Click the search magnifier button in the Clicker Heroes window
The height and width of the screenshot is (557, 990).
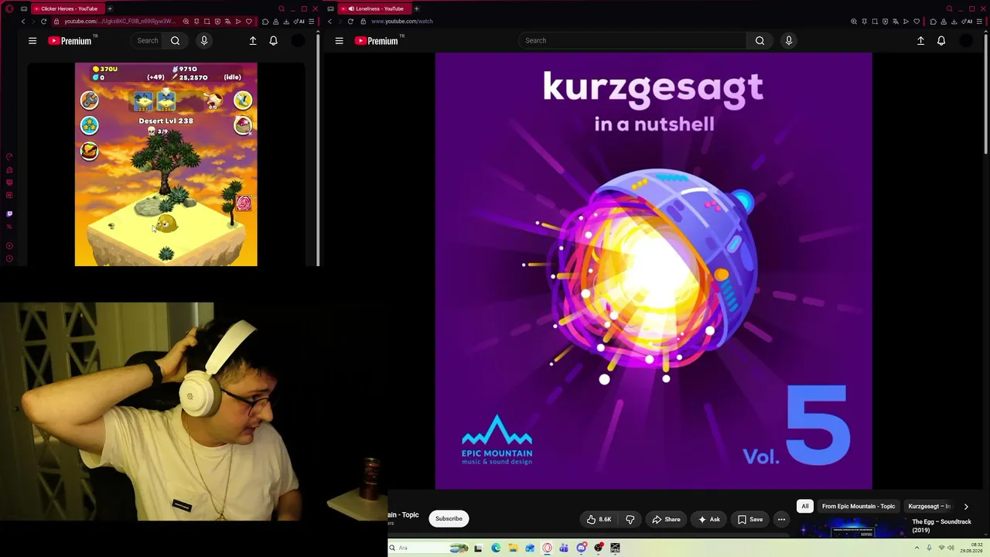[x=176, y=41]
